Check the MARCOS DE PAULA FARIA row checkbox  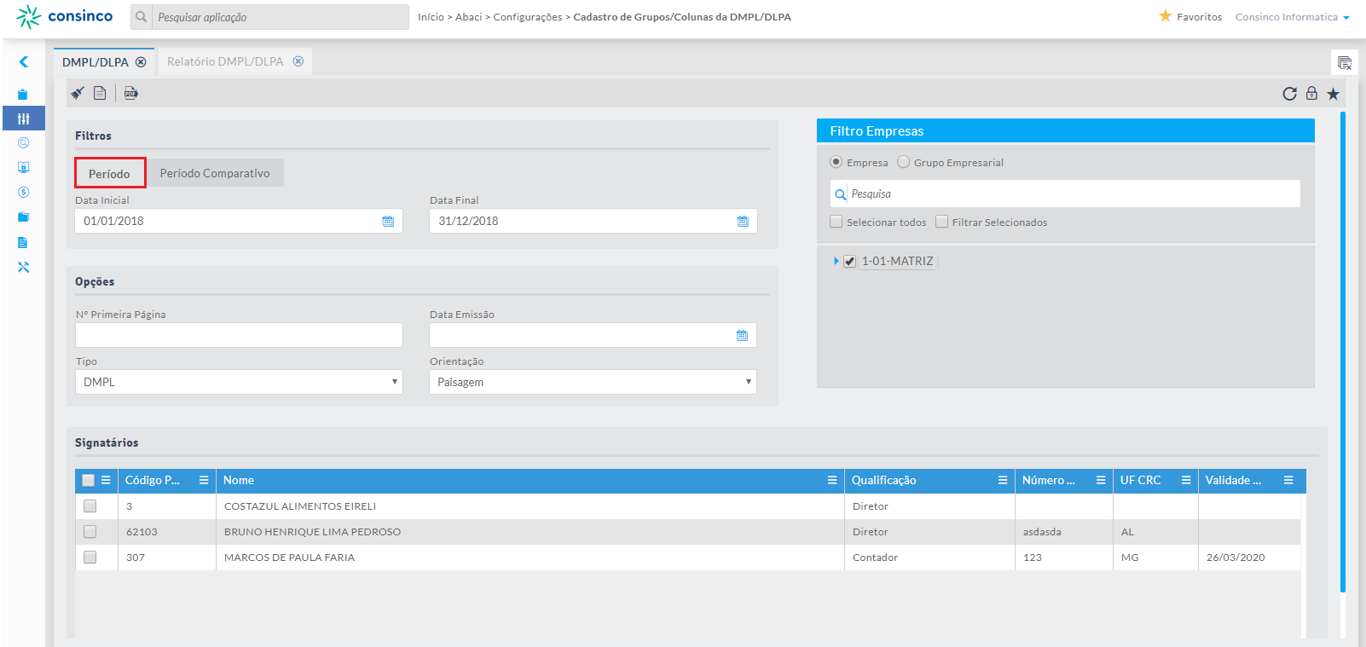click(90, 557)
